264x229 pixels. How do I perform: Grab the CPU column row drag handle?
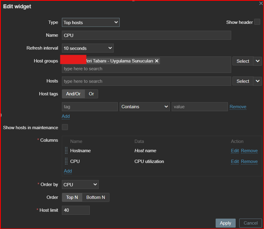click(x=66, y=162)
